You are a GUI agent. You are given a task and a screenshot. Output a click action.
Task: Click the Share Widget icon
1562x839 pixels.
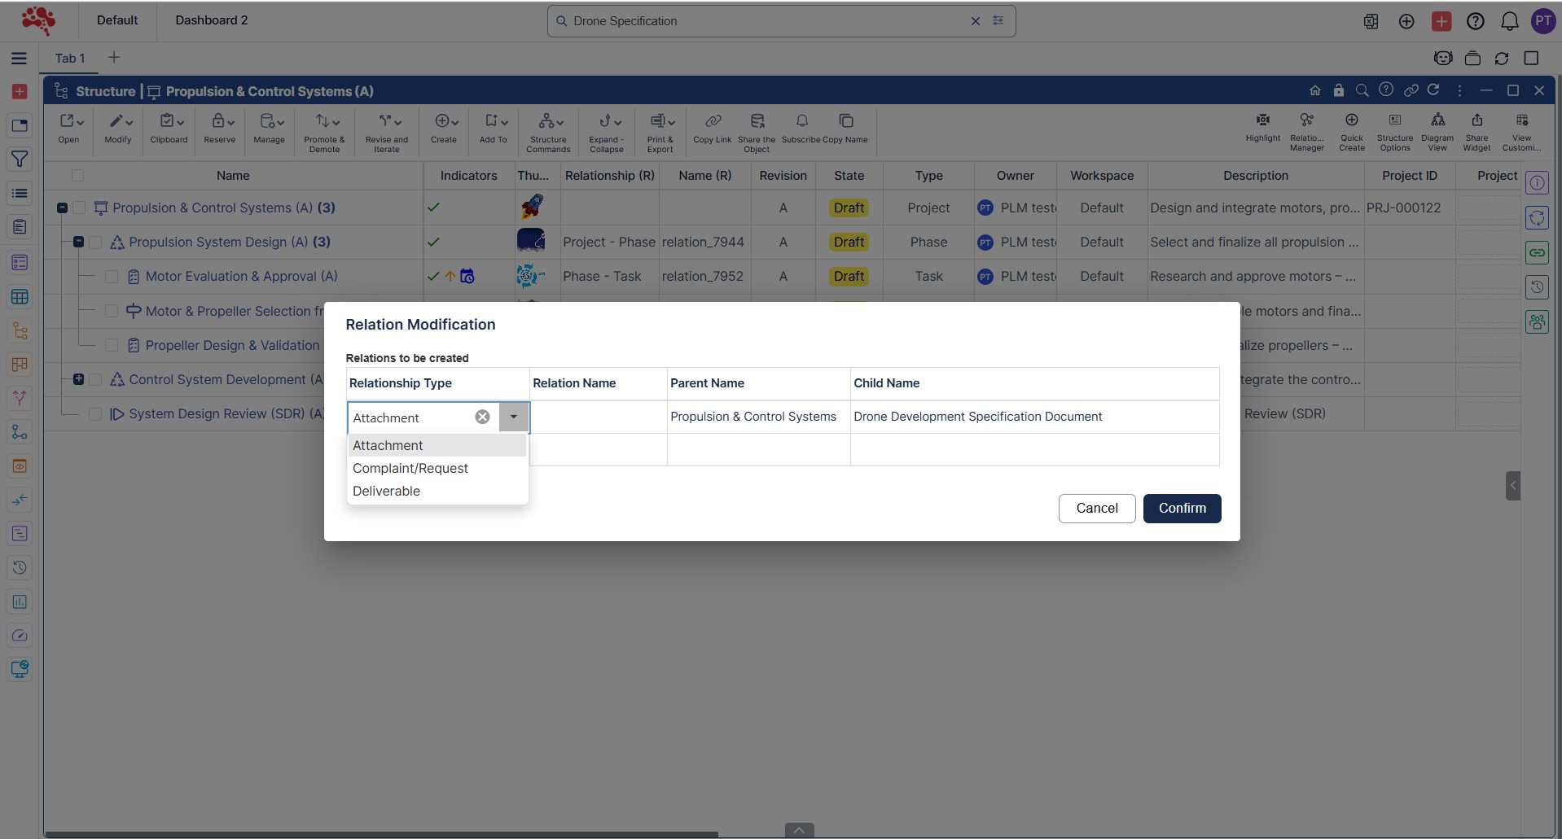(x=1476, y=122)
